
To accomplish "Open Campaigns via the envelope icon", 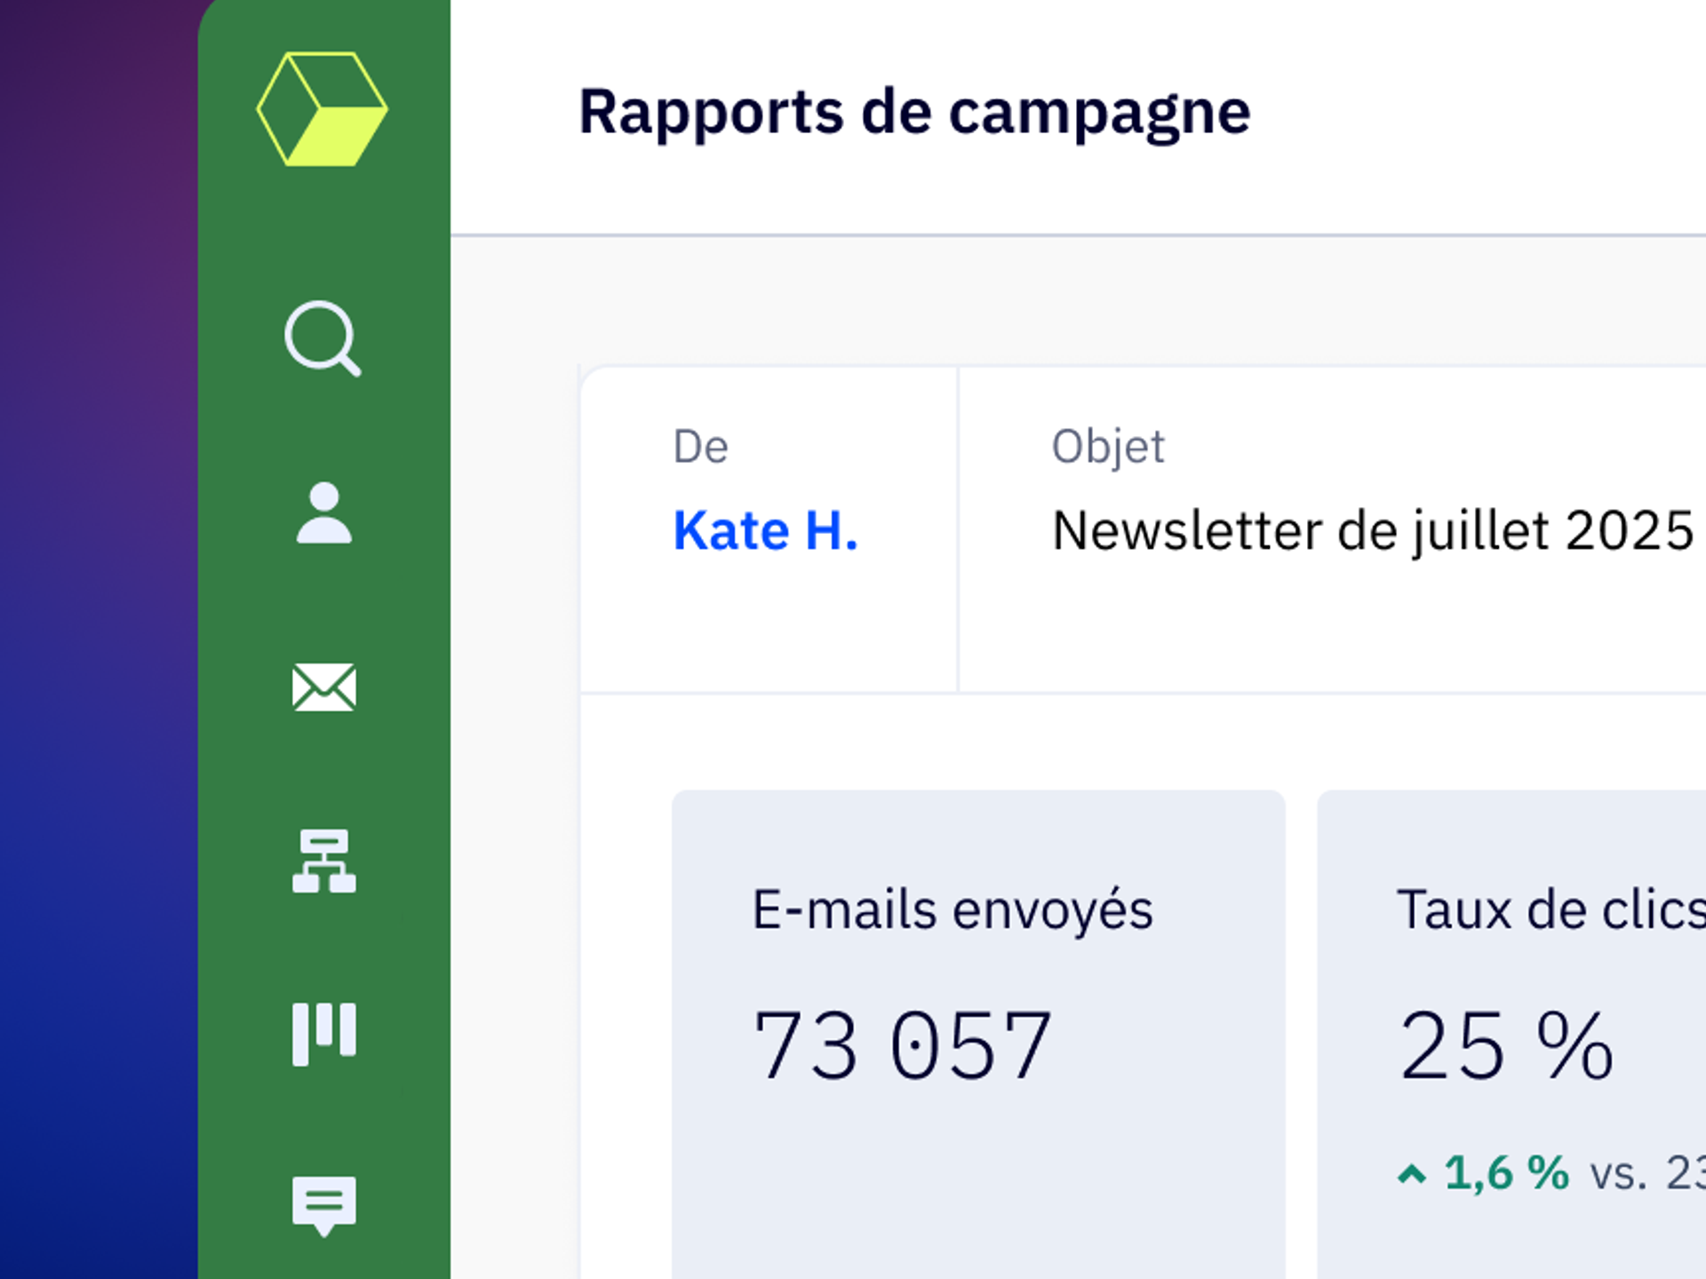I will click(323, 687).
